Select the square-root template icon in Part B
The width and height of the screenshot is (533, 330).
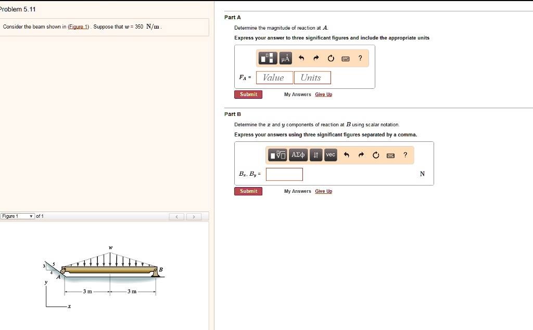coord(276,155)
